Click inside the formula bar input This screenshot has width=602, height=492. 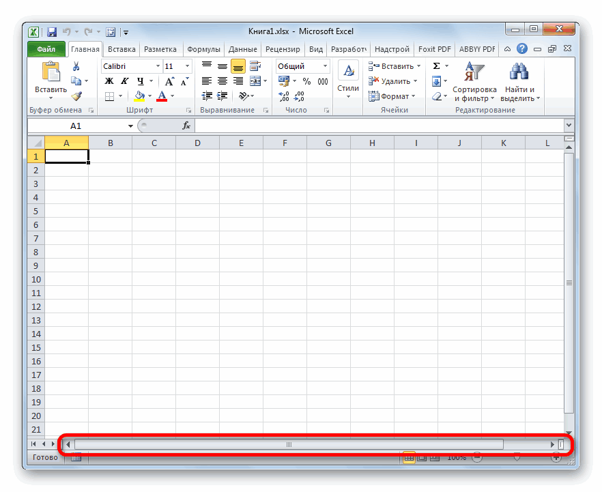(x=379, y=126)
